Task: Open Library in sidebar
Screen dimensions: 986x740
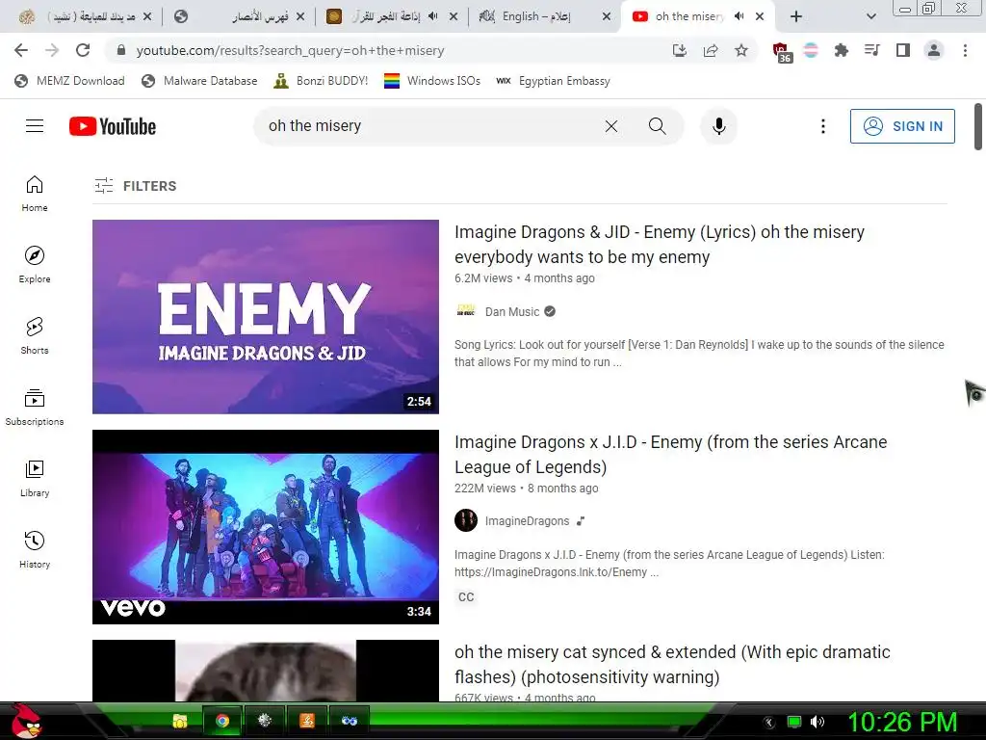Action: pos(35,478)
